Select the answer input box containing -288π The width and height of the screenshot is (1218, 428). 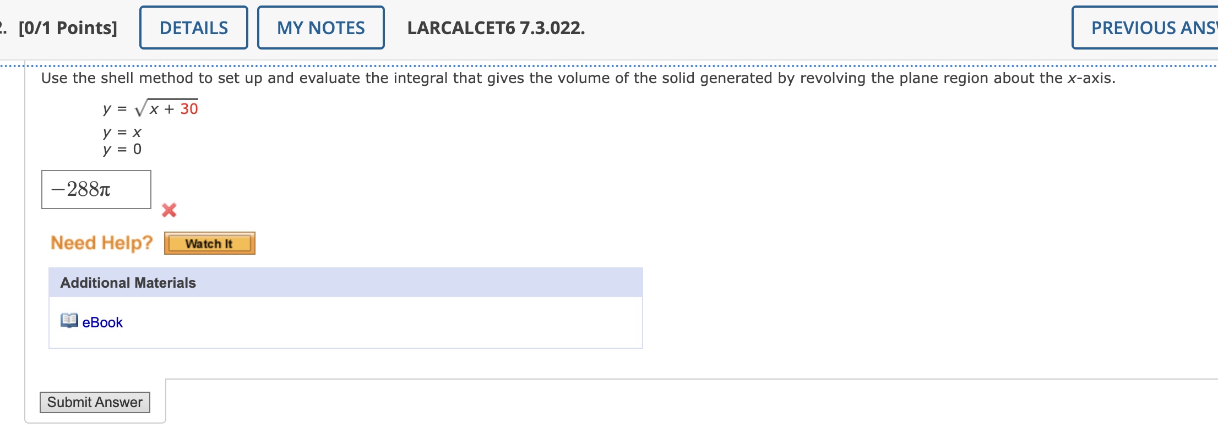coord(96,189)
